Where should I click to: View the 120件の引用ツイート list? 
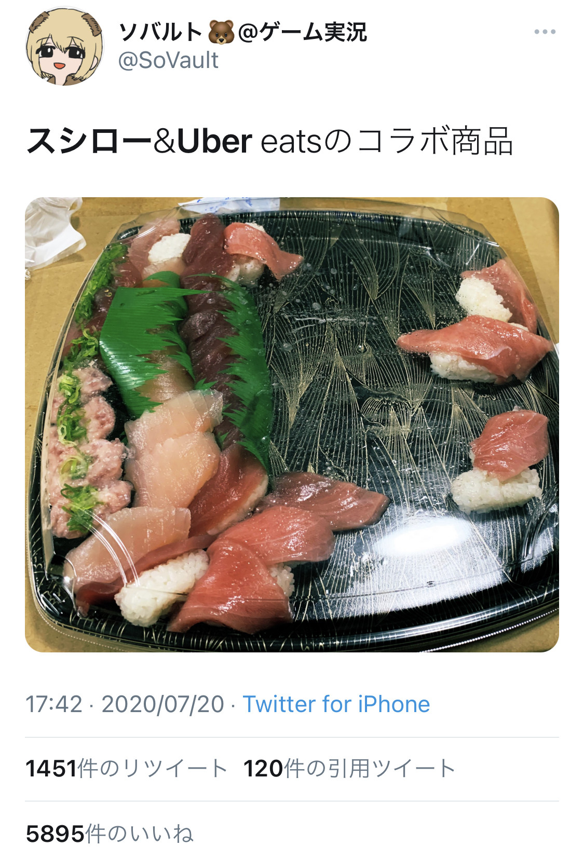point(349,769)
